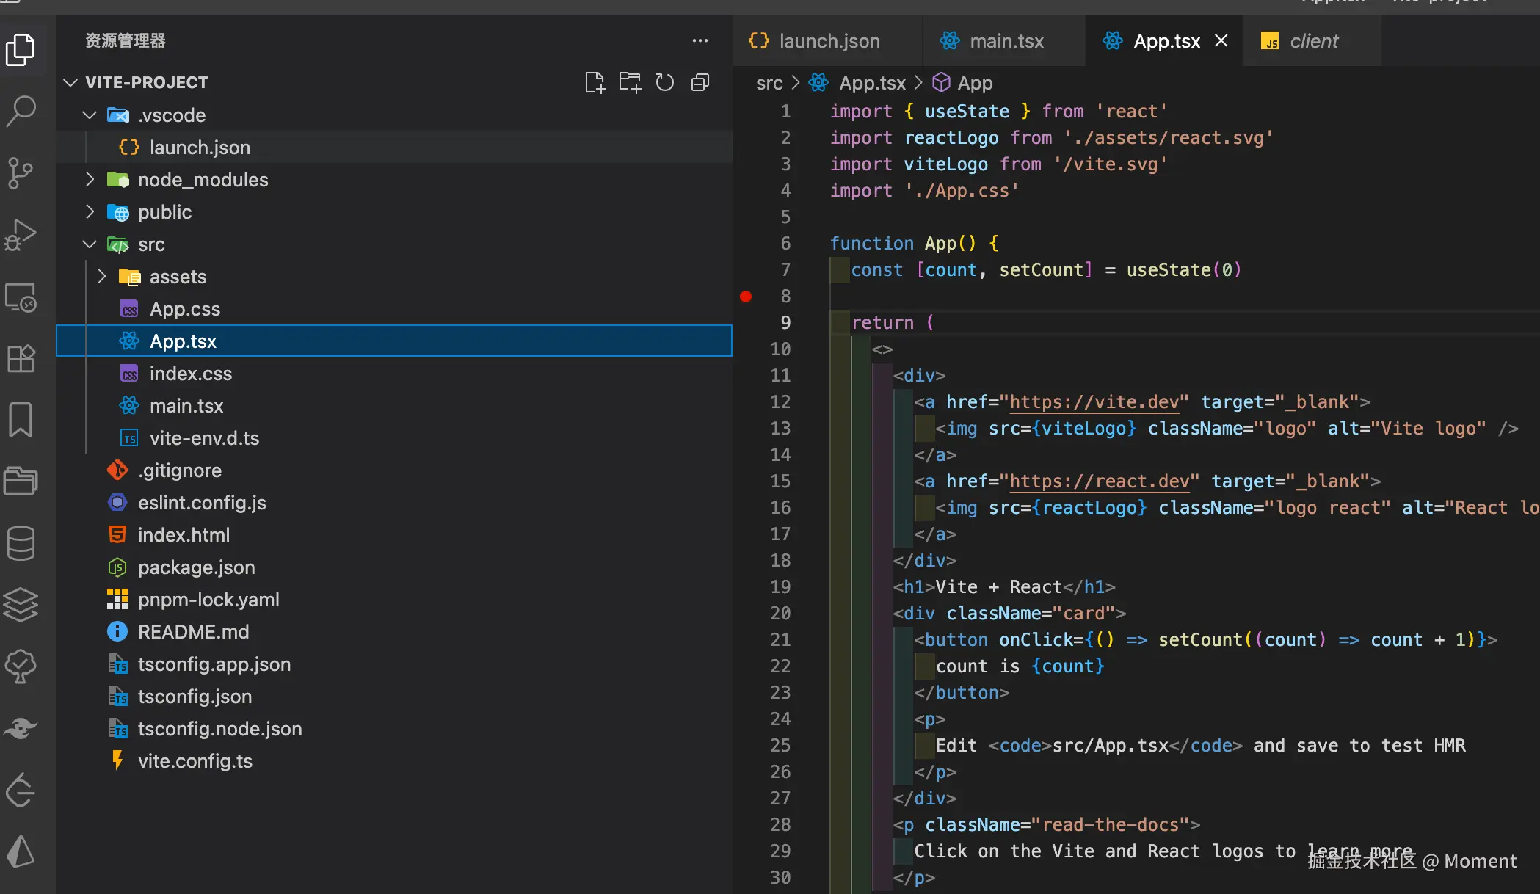Open the explorer more actions ellipsis menu
The width and height of the screenshot is (1540, 894).
click(700, 41)
